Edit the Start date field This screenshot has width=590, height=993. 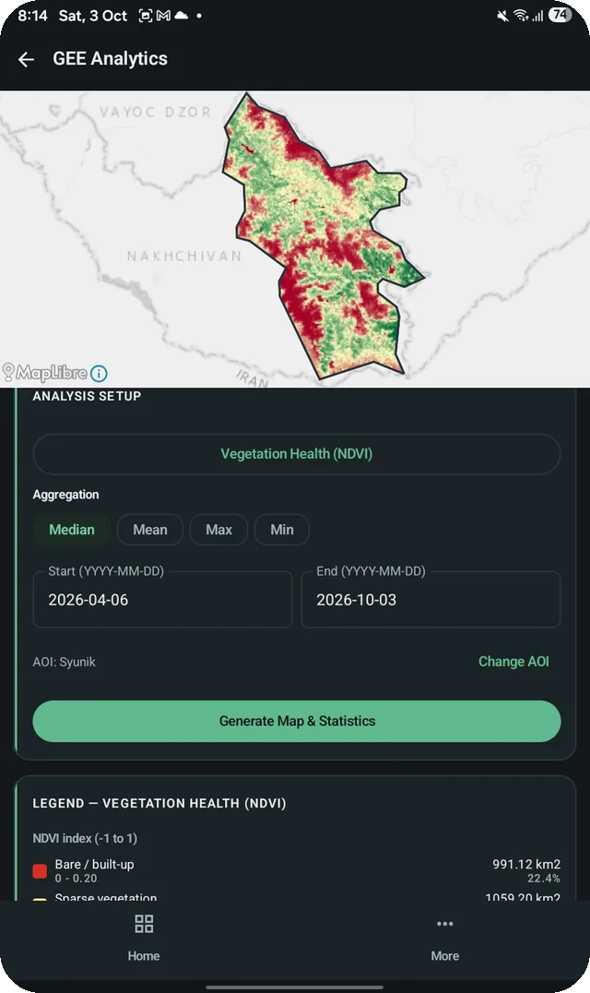162,600
